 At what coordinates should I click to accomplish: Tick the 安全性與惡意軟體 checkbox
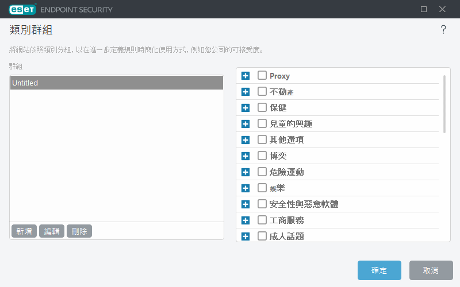tap(262, 204)
